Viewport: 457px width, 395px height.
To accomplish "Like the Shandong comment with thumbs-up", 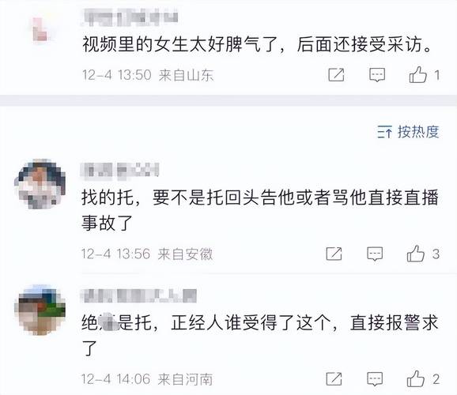I will pyautogui.click(x=418, y=74).
